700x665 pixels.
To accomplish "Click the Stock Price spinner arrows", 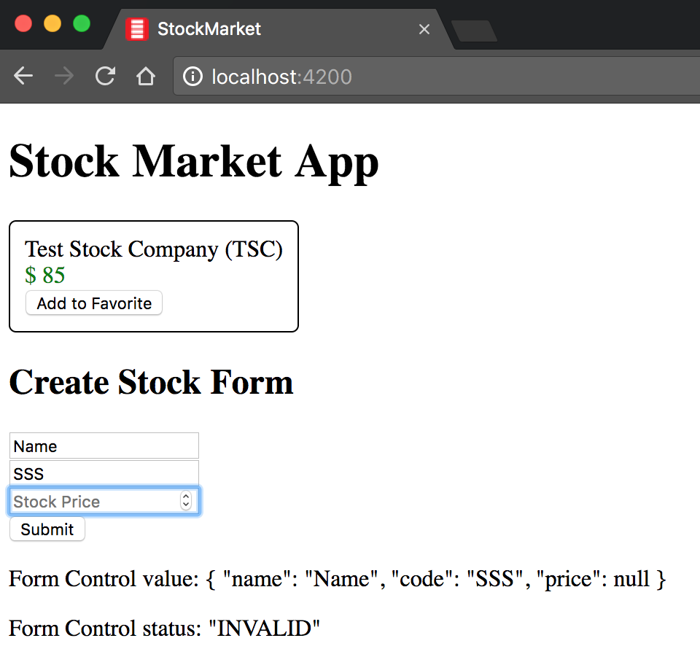I will 186,502.
